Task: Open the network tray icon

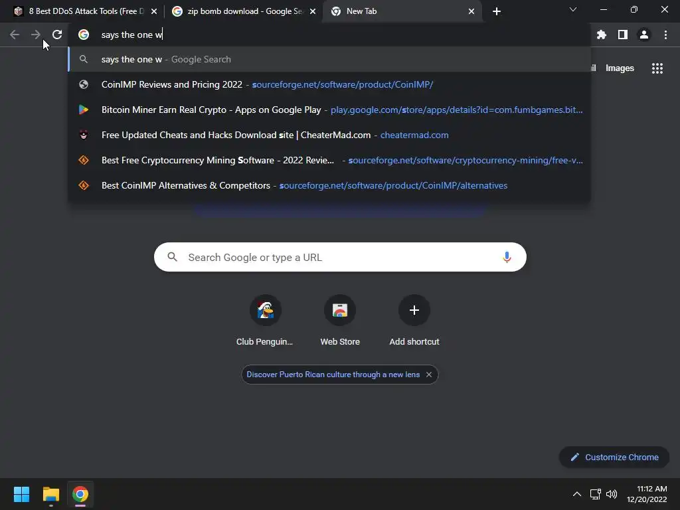Action: [596, 494]
